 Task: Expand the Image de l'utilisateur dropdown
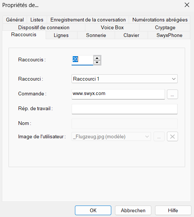click(111, 136)
